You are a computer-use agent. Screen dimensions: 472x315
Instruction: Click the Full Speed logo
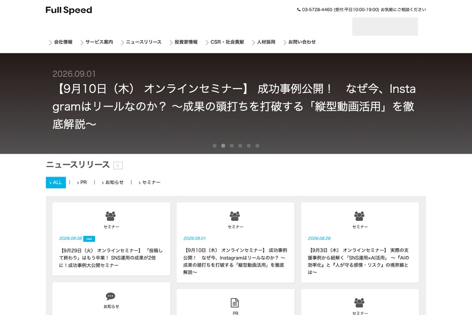(69, 10)
